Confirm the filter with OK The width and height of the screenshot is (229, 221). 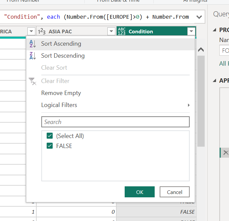[x=140, y=192]
